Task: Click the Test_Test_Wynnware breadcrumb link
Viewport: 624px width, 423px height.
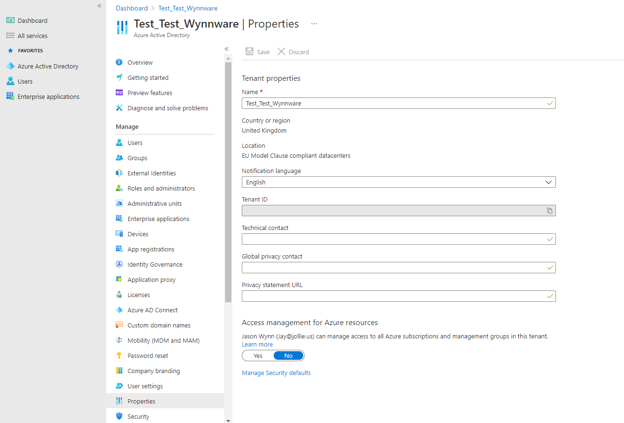Action: point(188,8)
